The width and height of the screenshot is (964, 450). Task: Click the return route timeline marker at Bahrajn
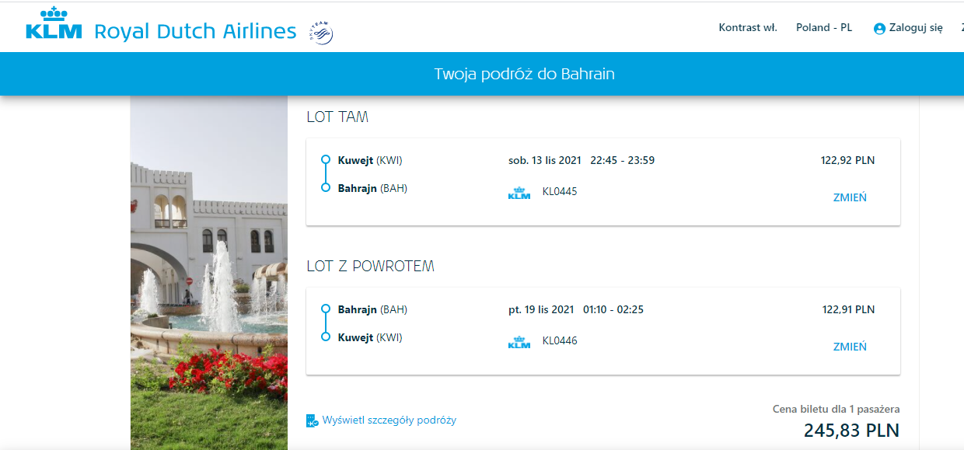pos(326,309)
